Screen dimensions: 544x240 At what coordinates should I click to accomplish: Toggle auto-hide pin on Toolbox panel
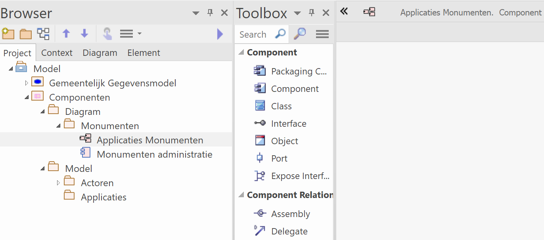tap(312, 13)
